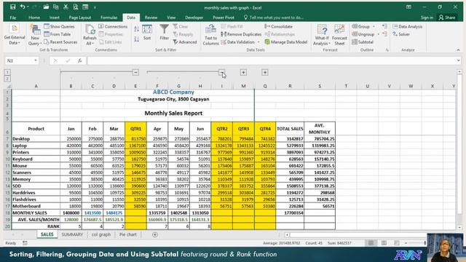Open the Name Box dropdown

tap(36, 60)
